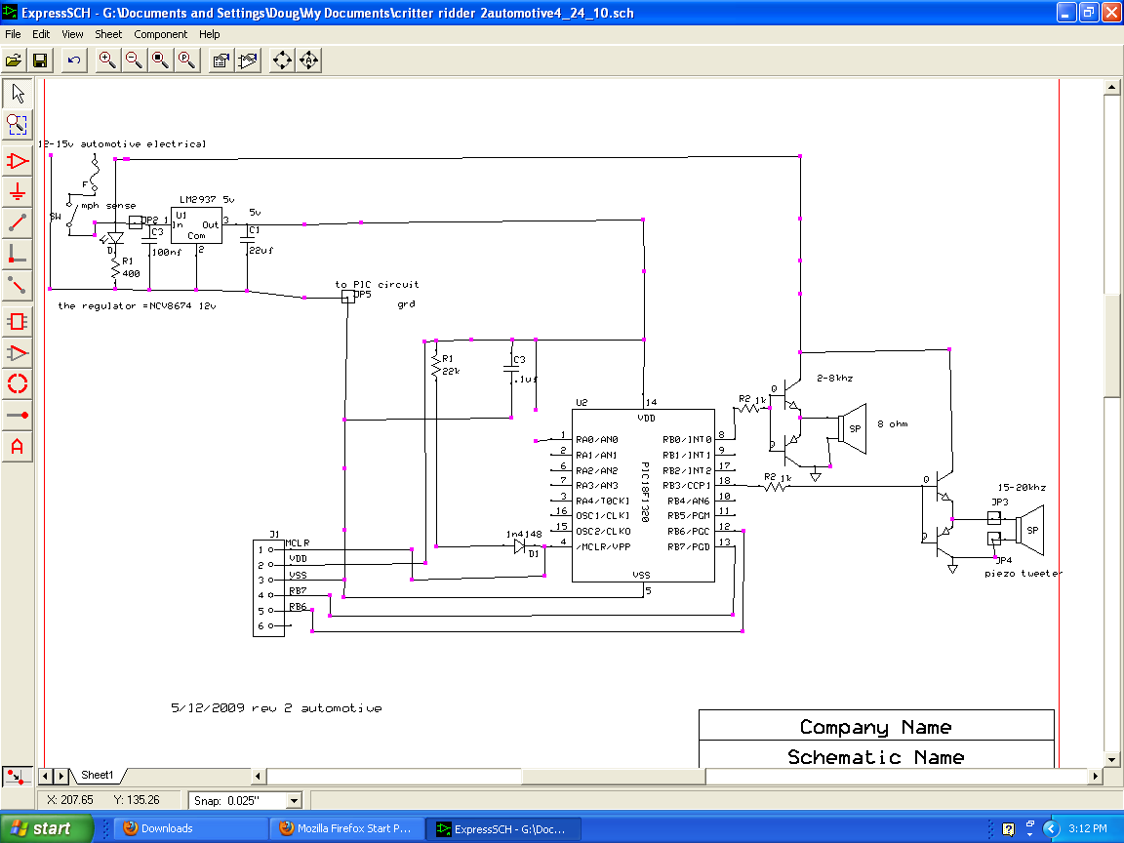Click the 'piezo tweeter' label

point(1023,573)
